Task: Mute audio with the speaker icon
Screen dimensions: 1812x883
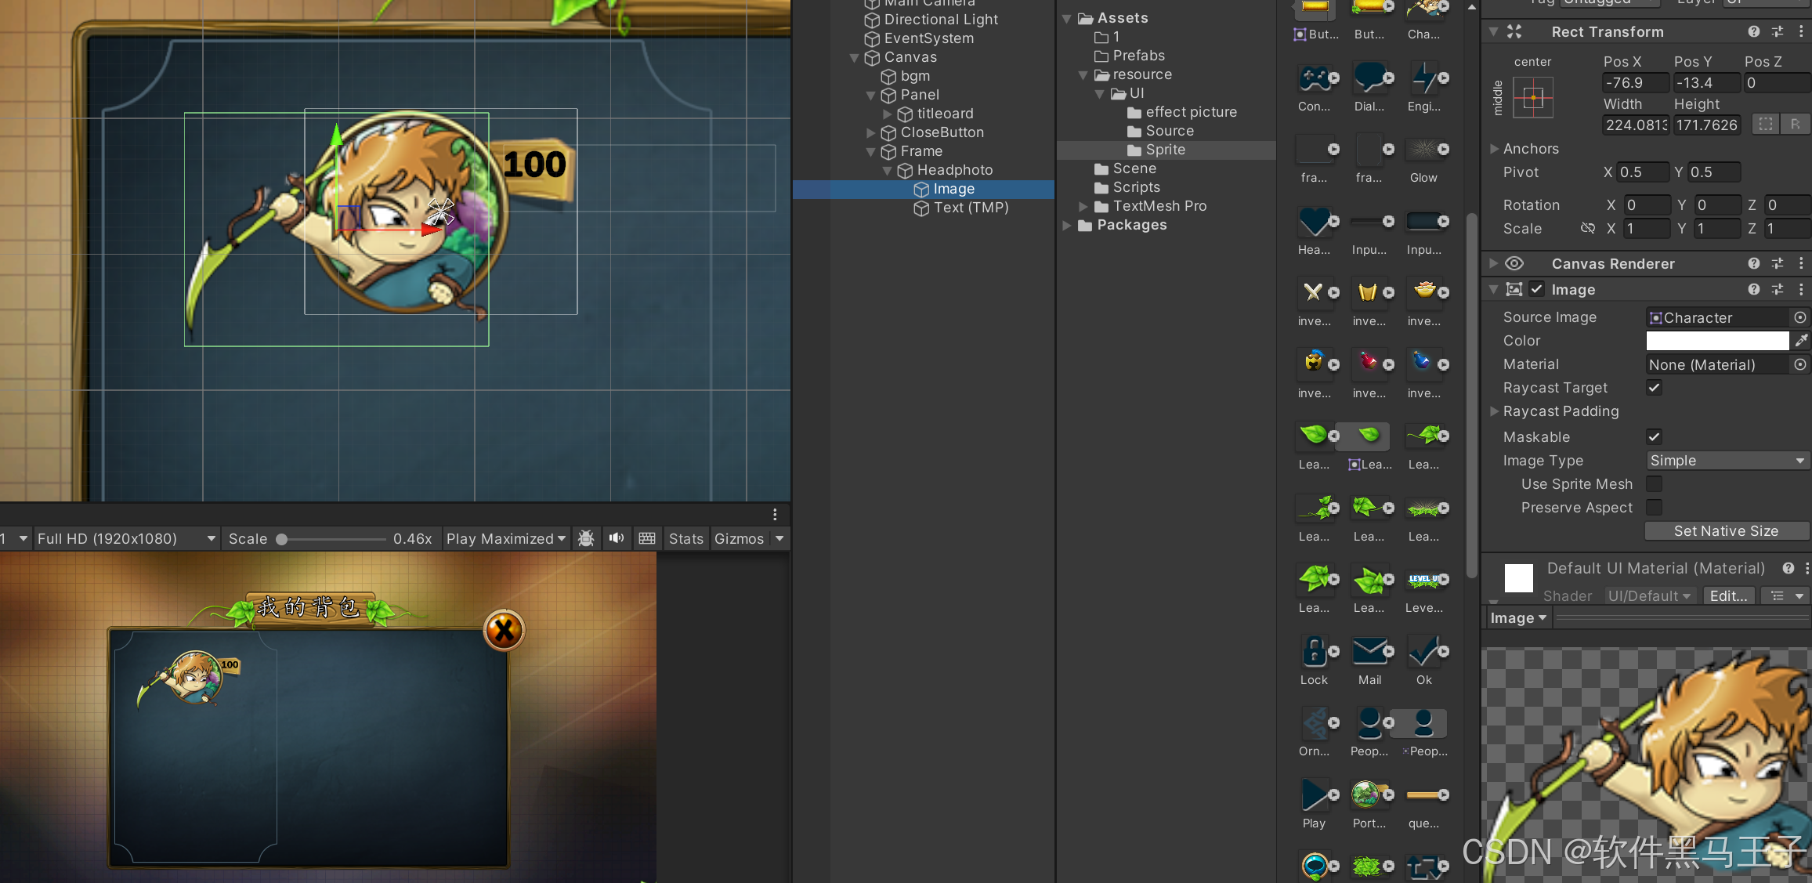Action: [617, 538]
